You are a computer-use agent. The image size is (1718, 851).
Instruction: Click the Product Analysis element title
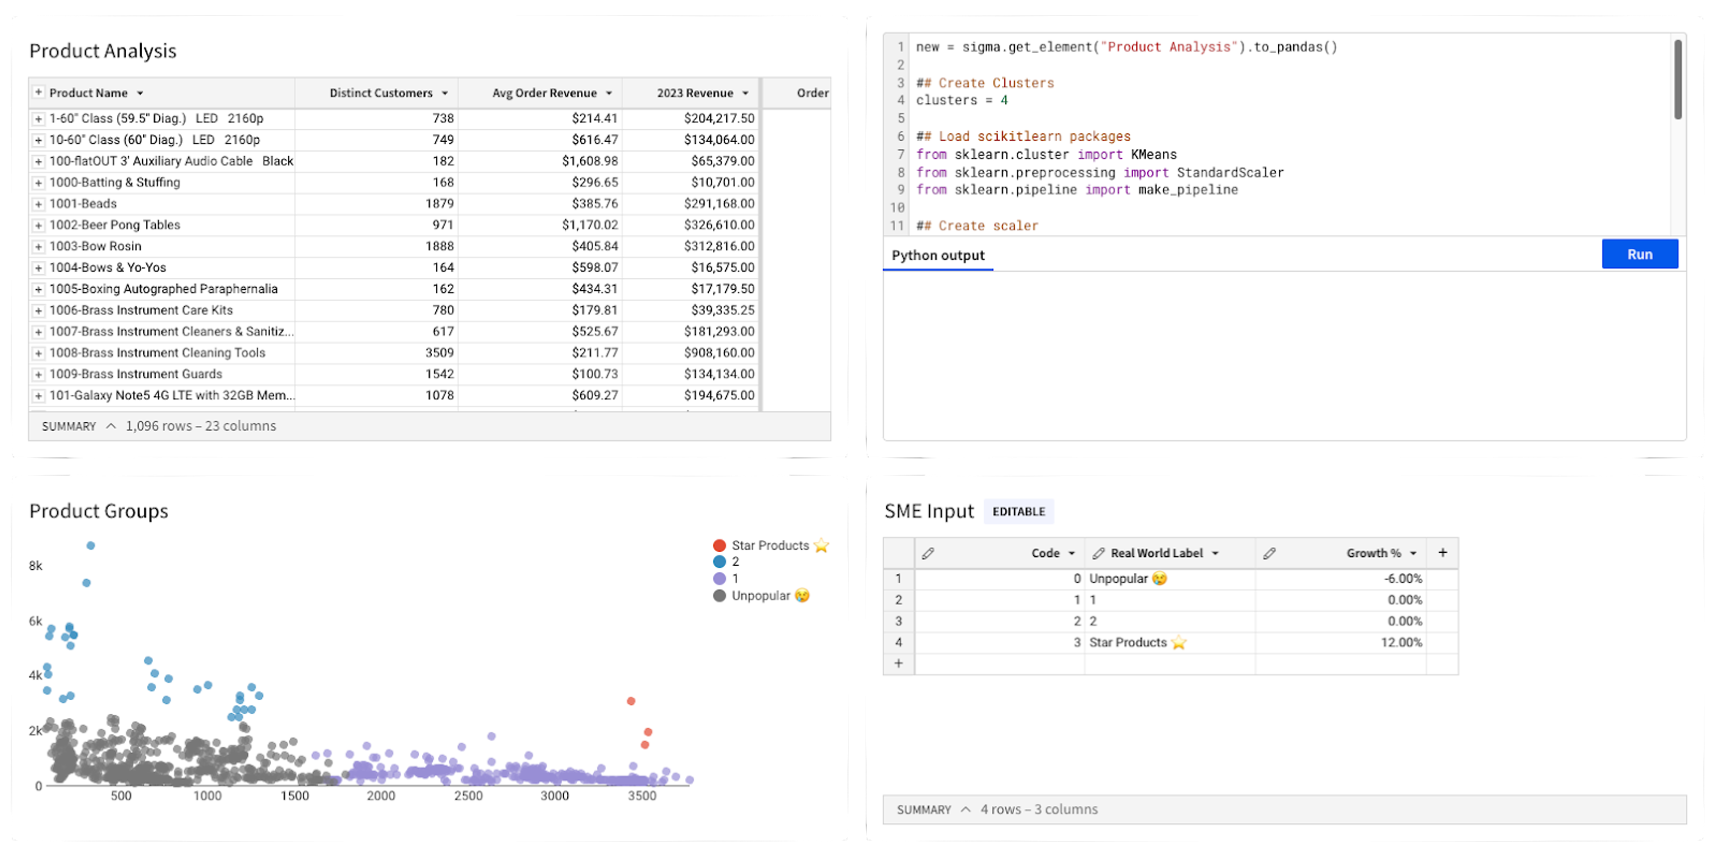tap(103, 51)
